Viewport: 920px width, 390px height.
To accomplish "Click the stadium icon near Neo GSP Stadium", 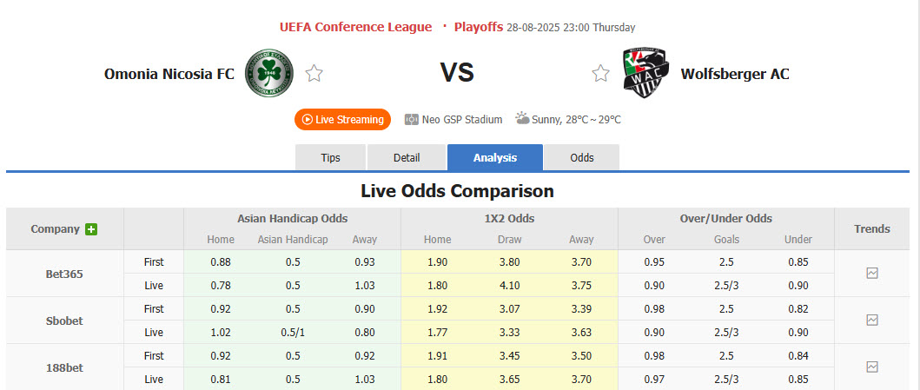I will 412,119.
